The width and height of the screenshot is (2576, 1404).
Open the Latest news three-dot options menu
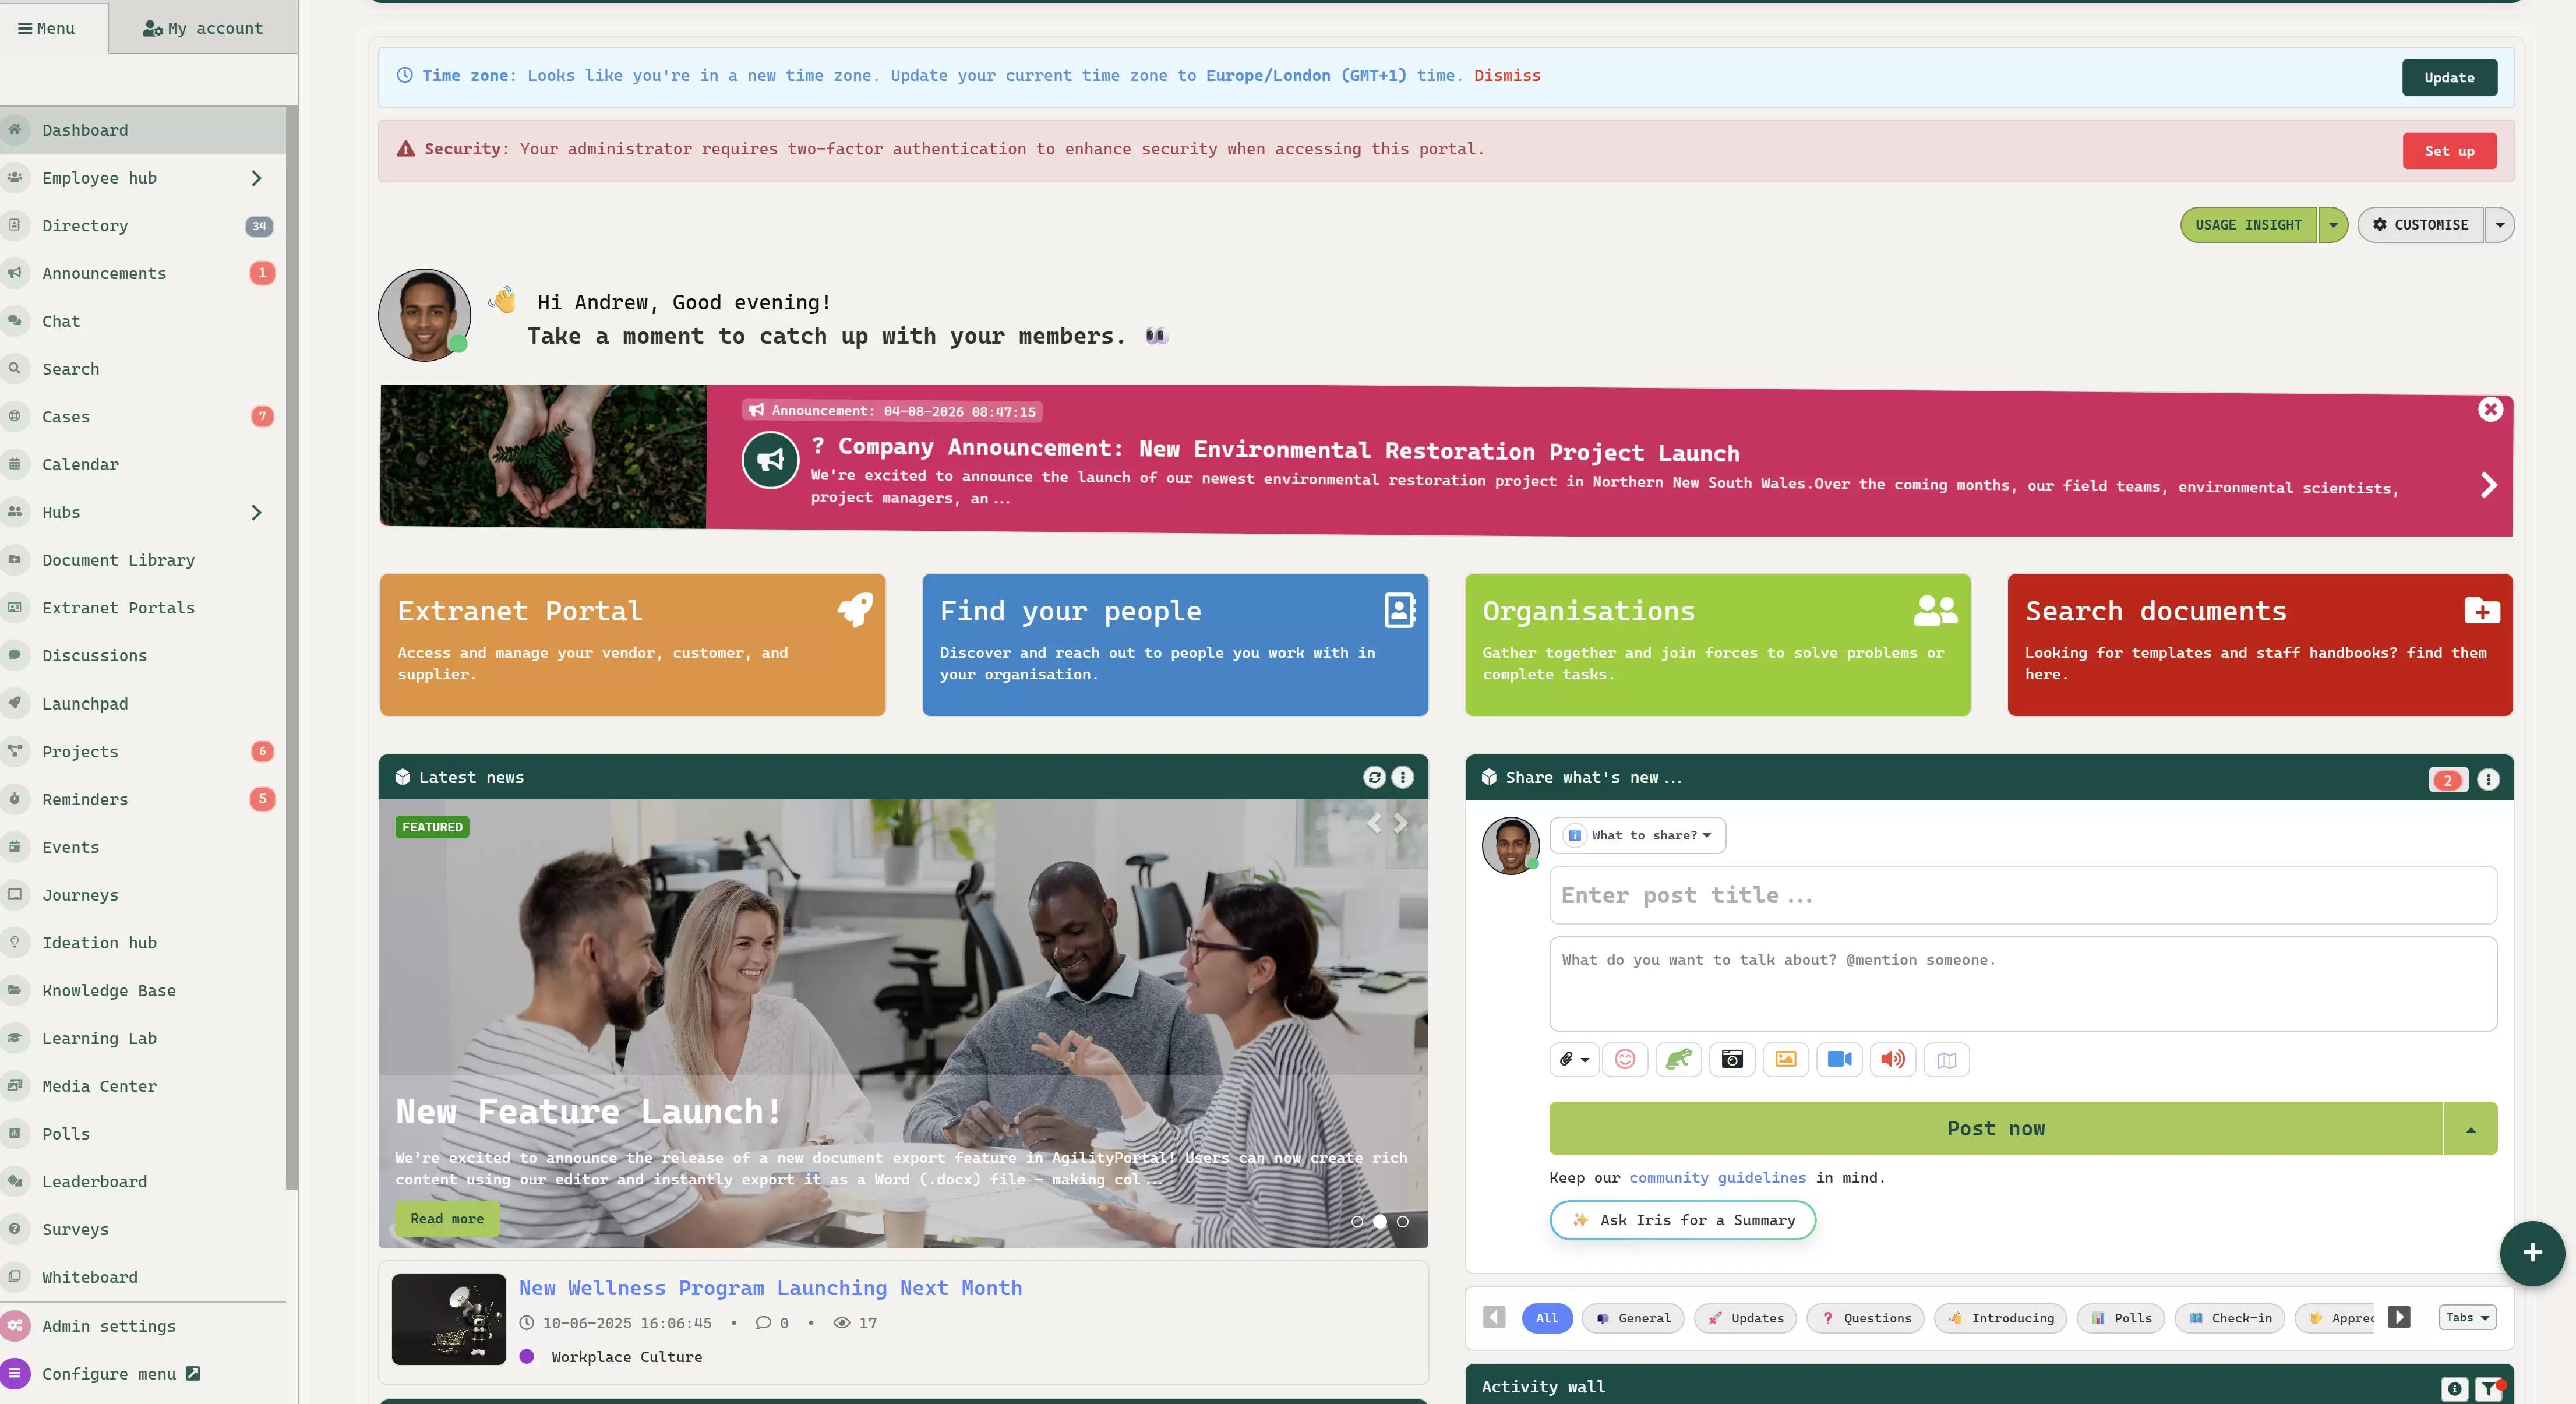(x=1403, y=777)
